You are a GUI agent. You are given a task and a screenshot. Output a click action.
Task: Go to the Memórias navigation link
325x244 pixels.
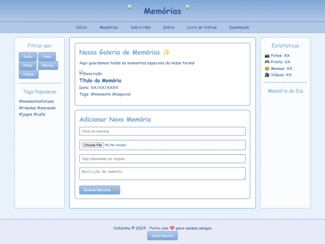pyautogui.click(x=108, y=27)
